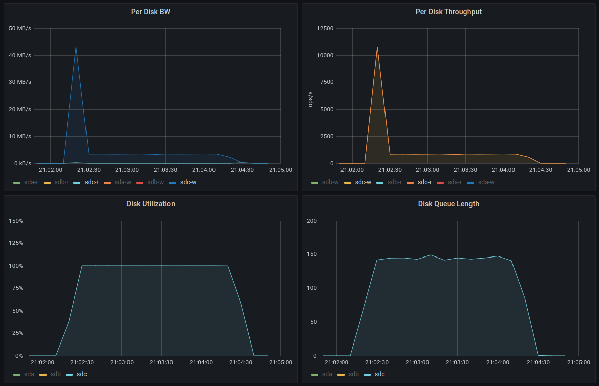
Task: Show sda-w series in Per Disk BW legend
Action: click(x=121, y=182)
